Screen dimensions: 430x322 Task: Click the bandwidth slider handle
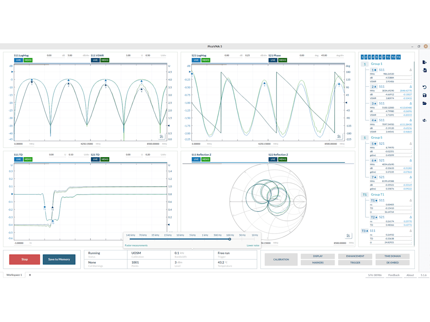[x=230, y=239]
